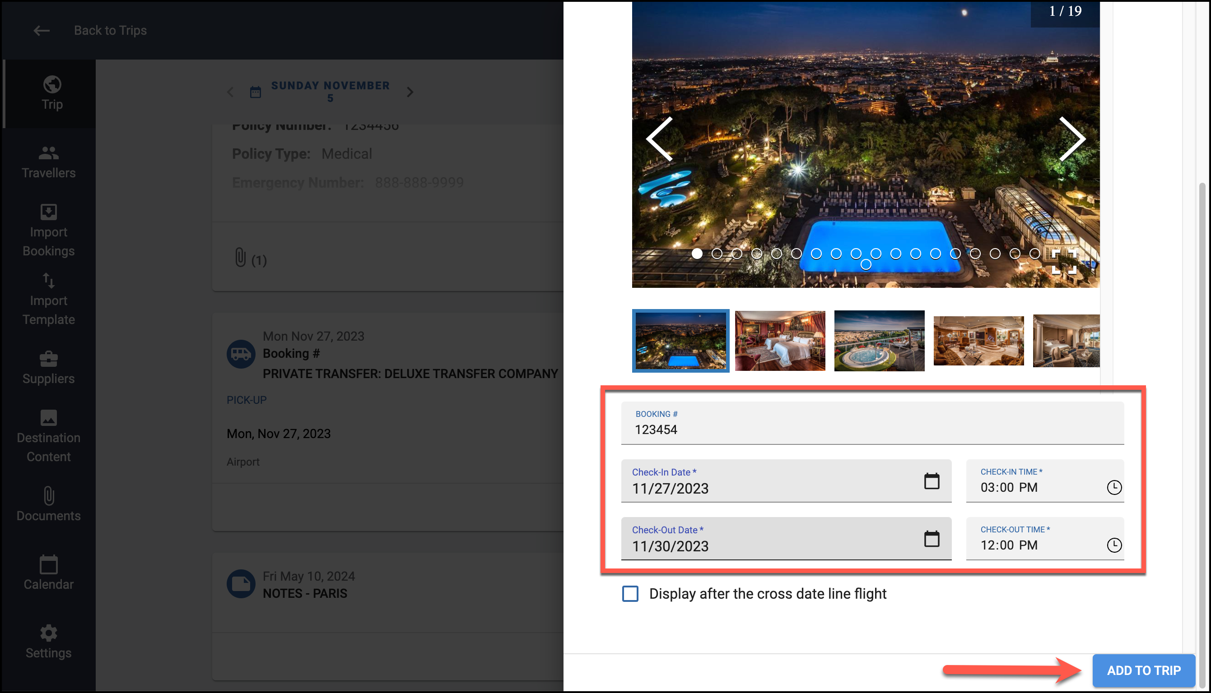The height and width of the screenshot is (693, 1211).
Task: Click the Calendar icon in the sidebar
Action: (49, 564)
